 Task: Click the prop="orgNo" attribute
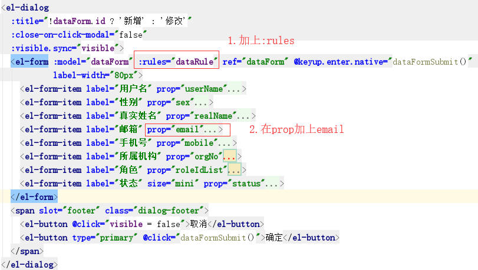(194, 156)
